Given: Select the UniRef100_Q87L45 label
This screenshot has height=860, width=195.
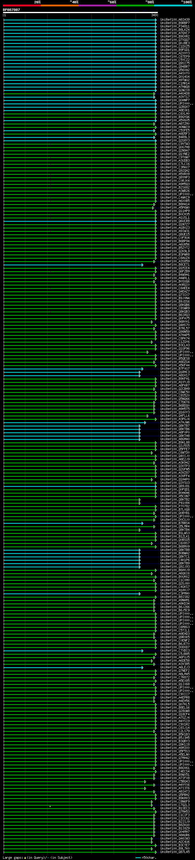Looking at the screenshot, I should tap(175, 852).
